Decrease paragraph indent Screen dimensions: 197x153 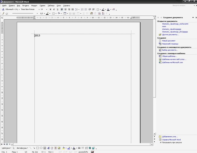pyautogui.click(x=90, y=10)
